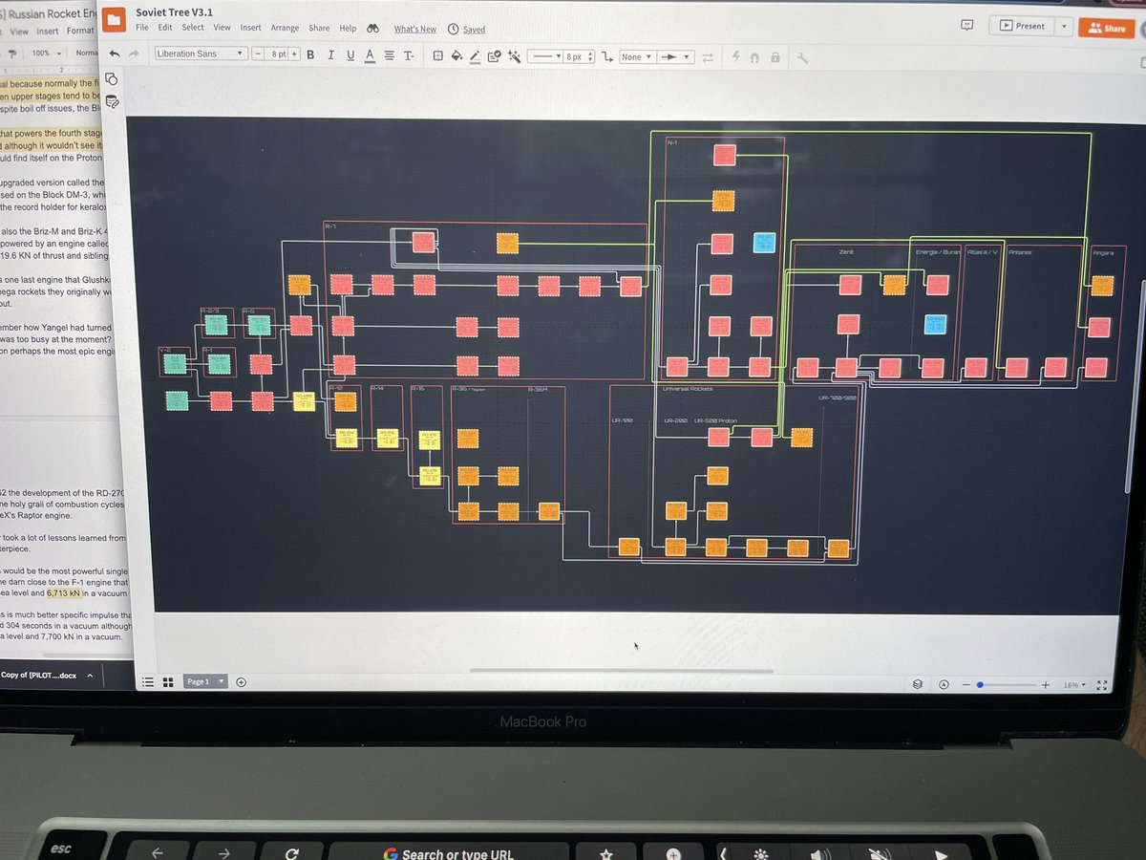Viewport: 1146px width, 860px height.
Task: Click the lightning actions icon
Action: (x=736, y=57)
